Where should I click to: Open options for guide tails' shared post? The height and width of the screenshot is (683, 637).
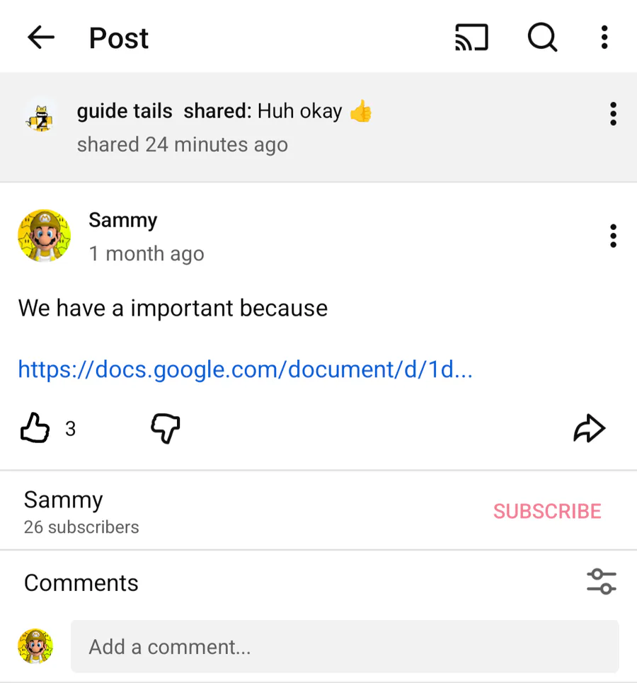click(x=613, y=114)
